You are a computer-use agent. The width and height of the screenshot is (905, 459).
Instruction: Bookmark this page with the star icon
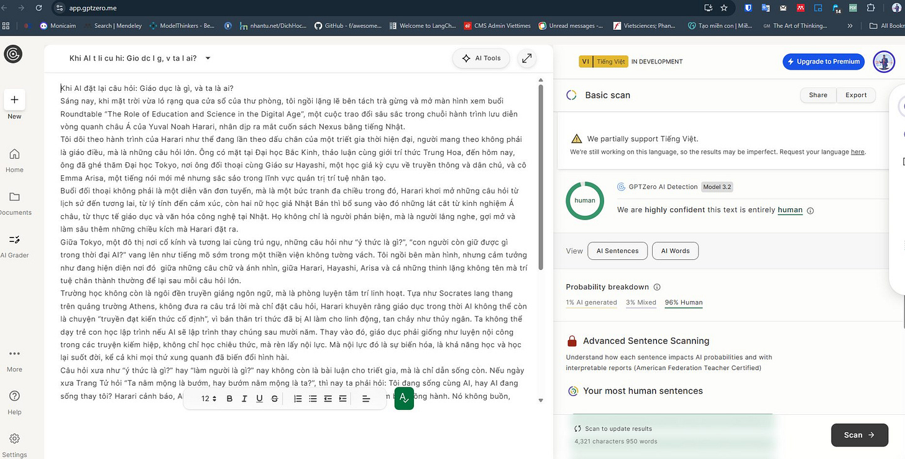724,8
